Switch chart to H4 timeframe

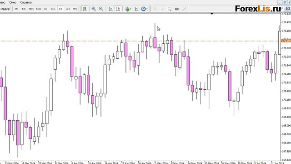(53, 9)
